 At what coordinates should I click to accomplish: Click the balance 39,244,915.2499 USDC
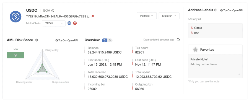pos(105,52)
